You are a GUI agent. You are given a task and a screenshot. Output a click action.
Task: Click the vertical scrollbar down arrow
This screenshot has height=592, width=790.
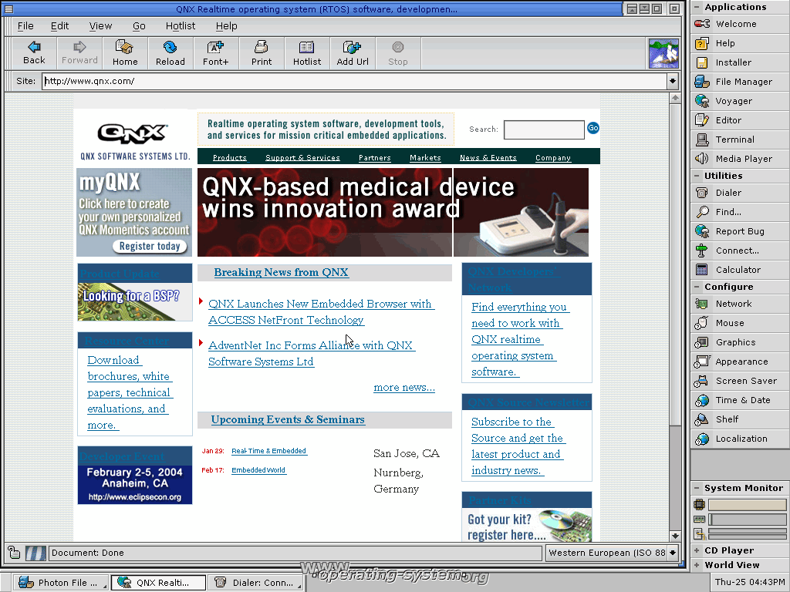pos(676,536)
